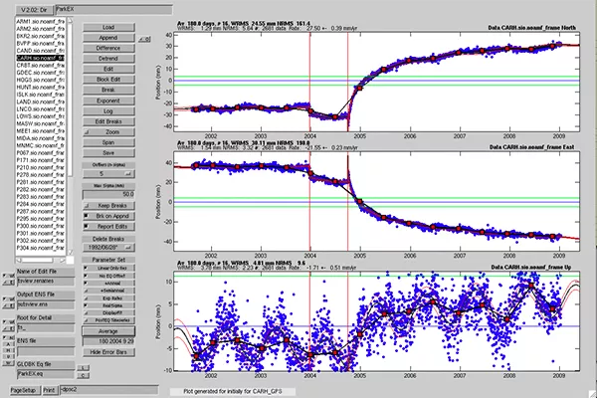Viewport: 597px width, 398px height.
Task: Select P210.sio.noamf_frame in the file list
Action: coord(41,167)
